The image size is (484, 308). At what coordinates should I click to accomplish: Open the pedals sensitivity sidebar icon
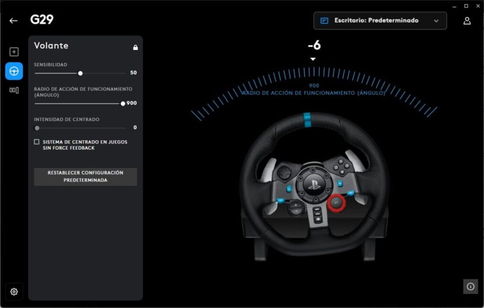point(14,90)
